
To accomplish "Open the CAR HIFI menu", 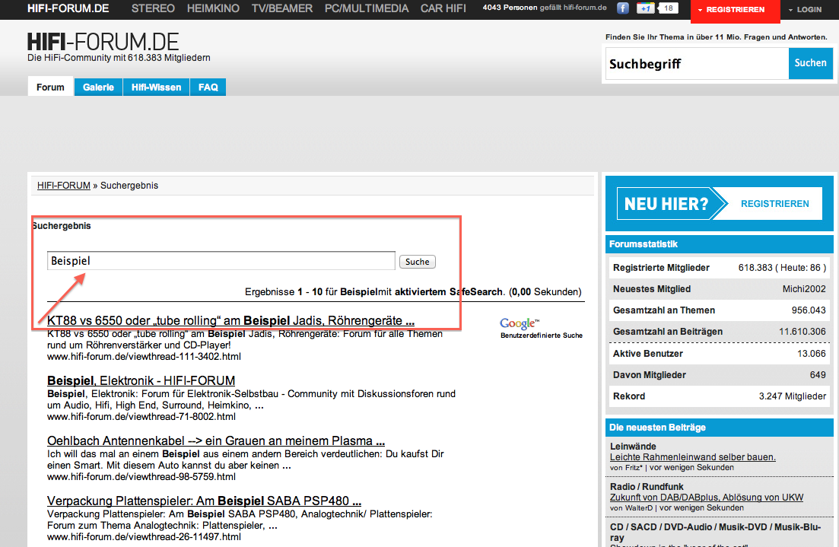I will (x=443, y=8).
